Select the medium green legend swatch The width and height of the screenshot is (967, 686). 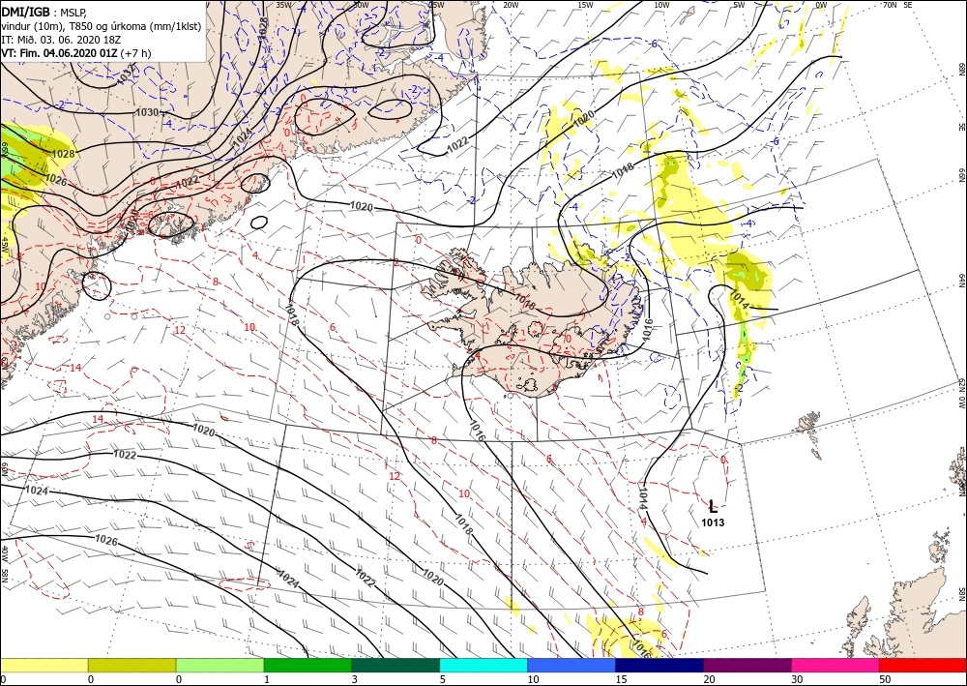[308, 665]
